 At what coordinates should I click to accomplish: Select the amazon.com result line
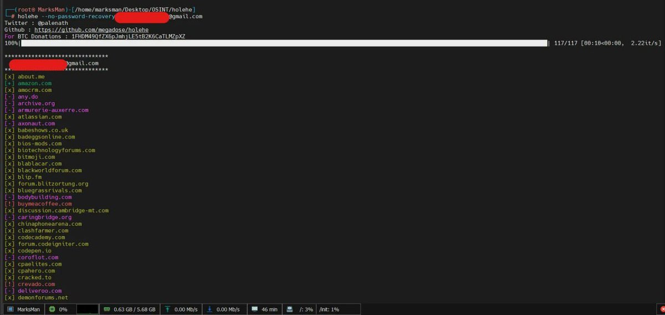tap(28, 84)
